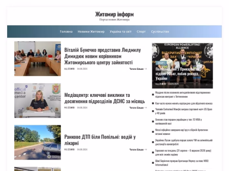Open the Мудрик контракт з Тоттенхемом link
Screen dimensions: 229x171
183,95
